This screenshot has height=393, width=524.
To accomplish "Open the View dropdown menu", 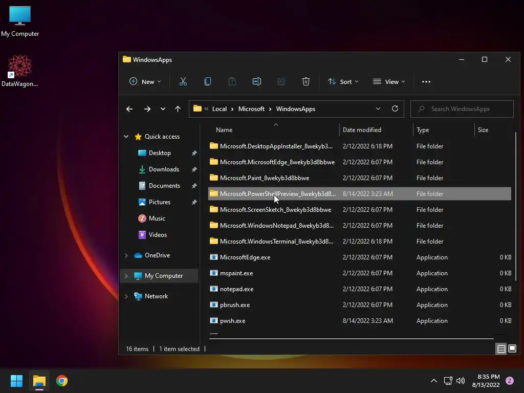I will [389, 81].
